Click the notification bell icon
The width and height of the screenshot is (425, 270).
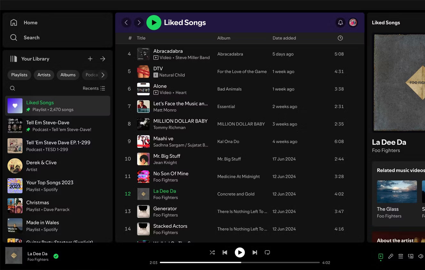click(340, 22)
